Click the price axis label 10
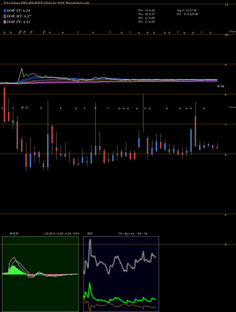236x312 pixels. pyautogui.click(x=226, y=35)
